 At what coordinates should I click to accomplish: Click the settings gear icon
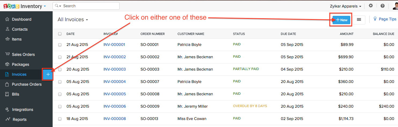[371, 6]
